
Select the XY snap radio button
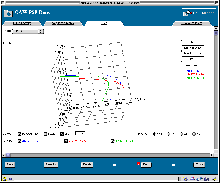[x=168, y=134]
